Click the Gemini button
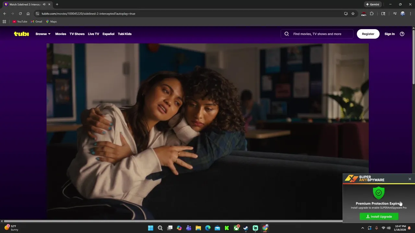The width and height of the screenshot is (415, 233). [372, 4]
